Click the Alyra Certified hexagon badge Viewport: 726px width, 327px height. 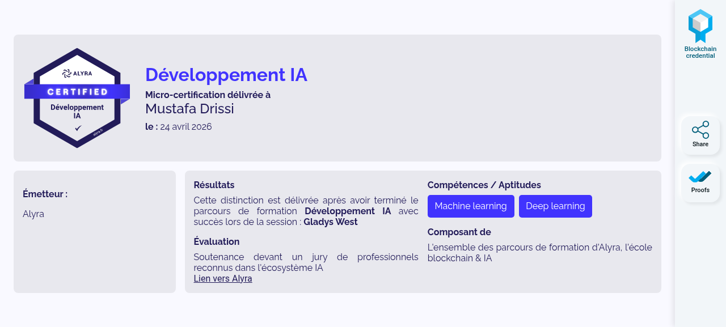pyautogui.click(x=77, y=98)
